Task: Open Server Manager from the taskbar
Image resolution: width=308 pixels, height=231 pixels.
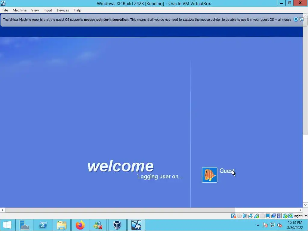Action: [24, 225]
